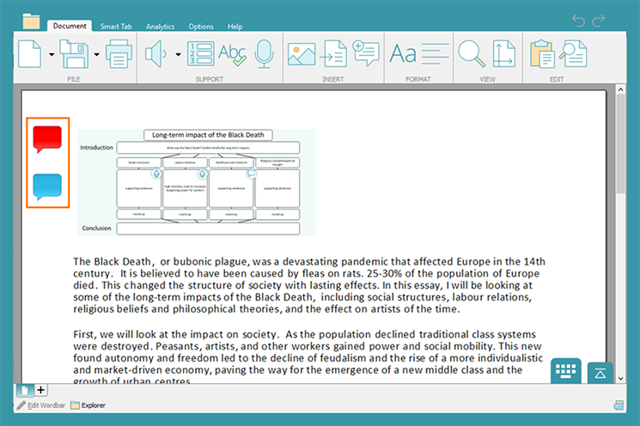Click the collapse-to-top arrow button
Image resolution: width=640 pixels, height=426 pixels.
tap(600, 373)
